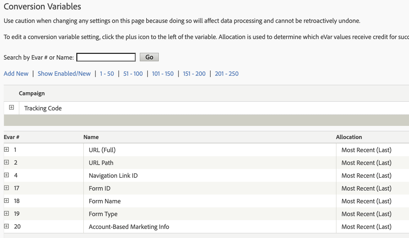View eVars 151 - 200 page
This screenshot has width=409, height=238.
[194, 74]
